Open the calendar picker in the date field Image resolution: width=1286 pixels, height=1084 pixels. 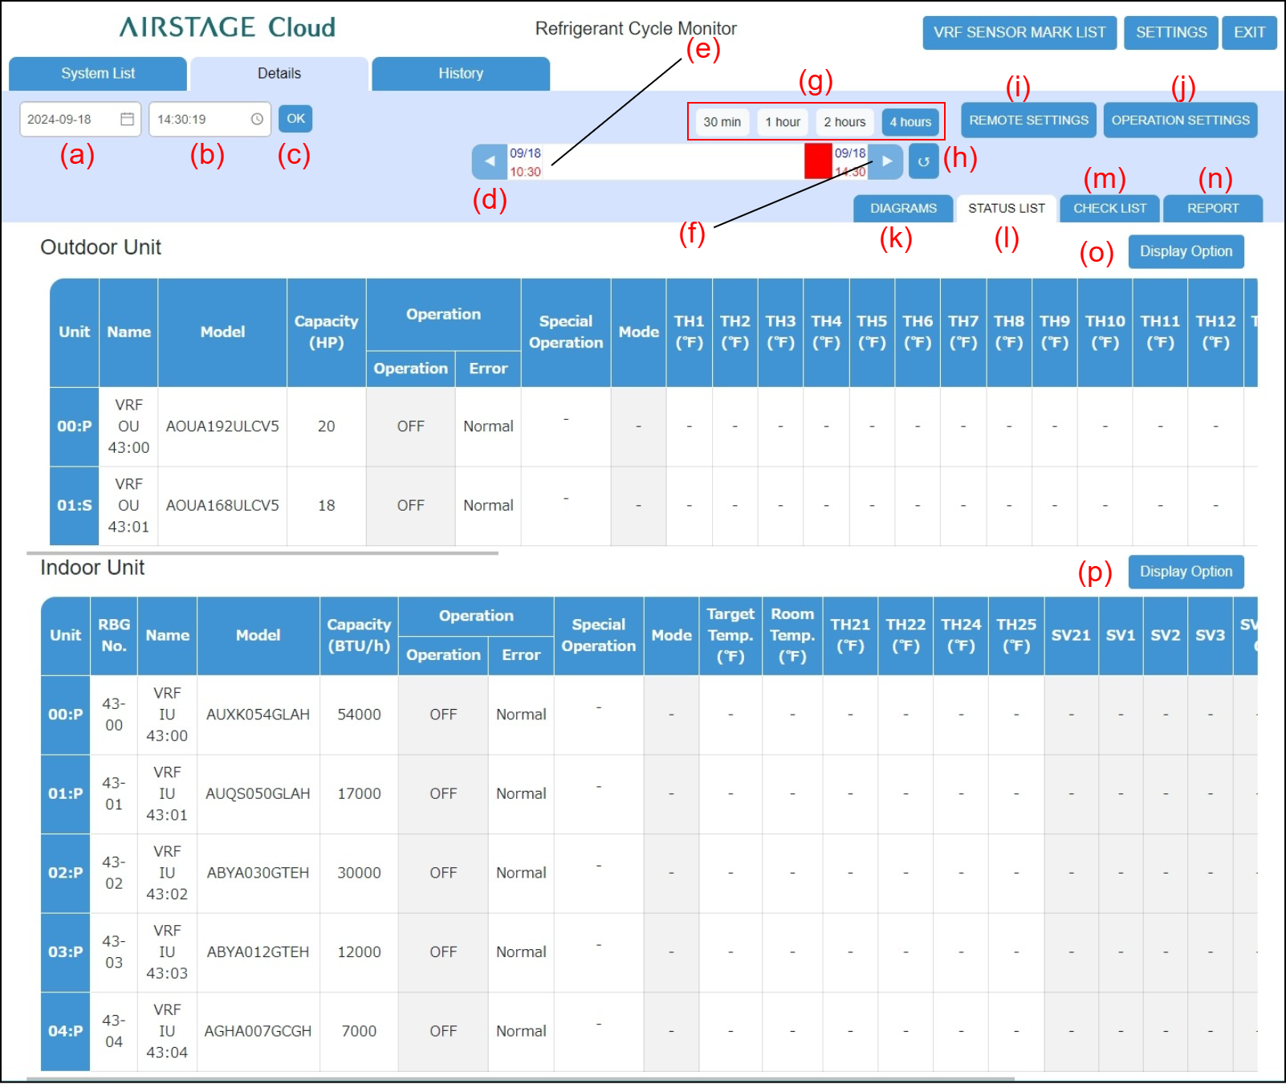point(127,119)
